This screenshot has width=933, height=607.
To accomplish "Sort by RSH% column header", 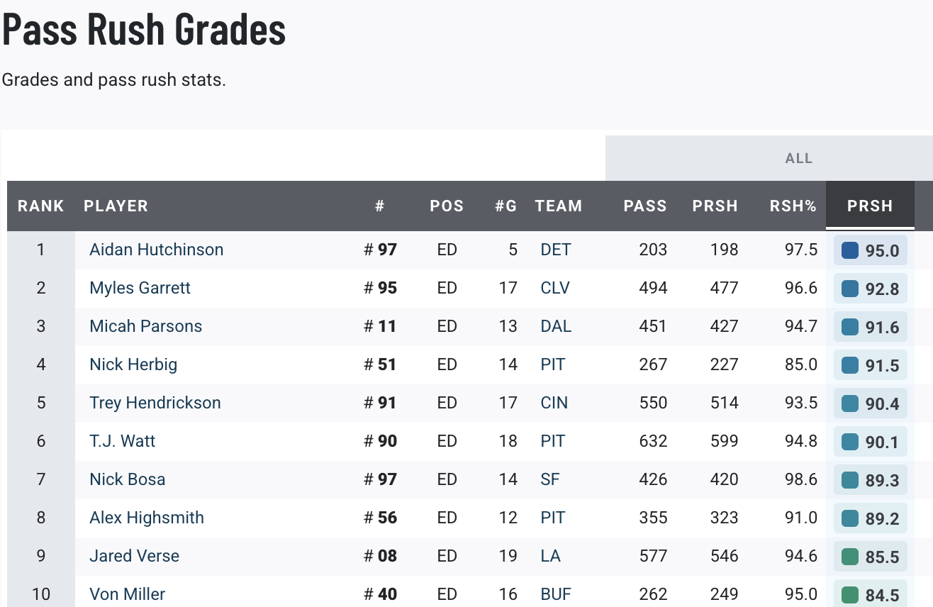I will (x=793, y=206).
